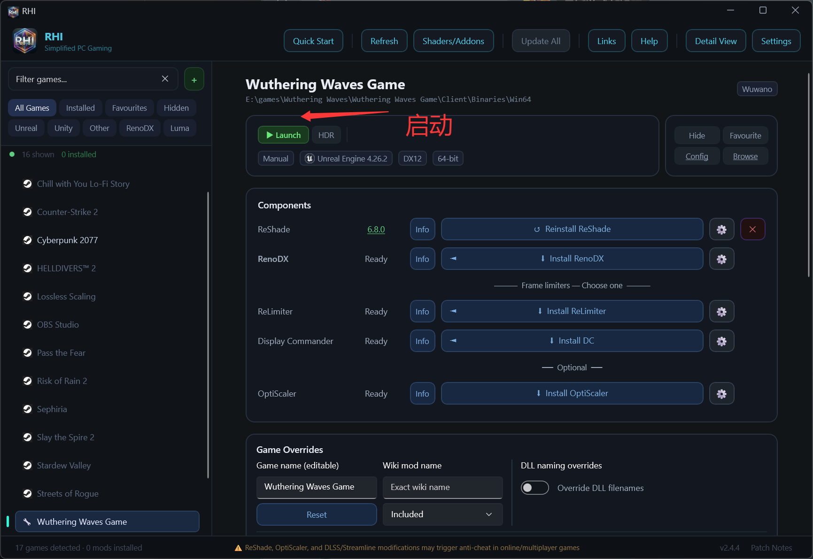813x559 pixels.
Task: Click the wrench icon beside Wuthering Waves Game
Action: 27,522
